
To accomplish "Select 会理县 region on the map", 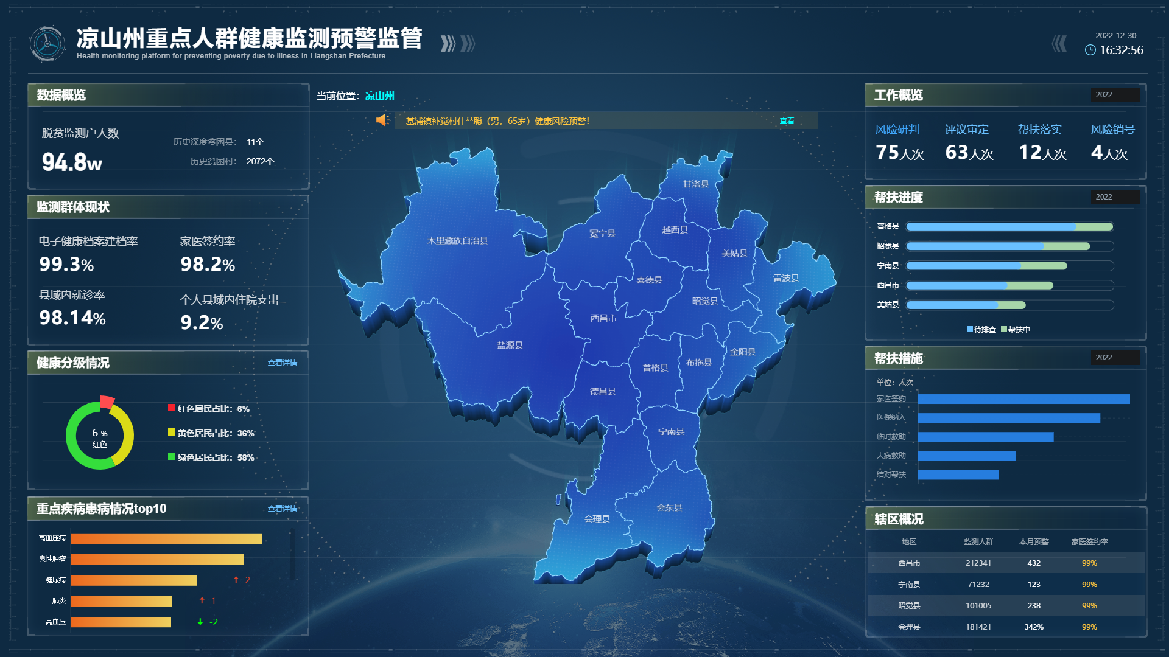I will pos(597,519).
